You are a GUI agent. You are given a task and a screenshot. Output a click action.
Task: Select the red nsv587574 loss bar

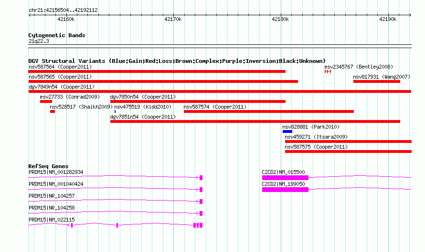(x=269, y=111)
